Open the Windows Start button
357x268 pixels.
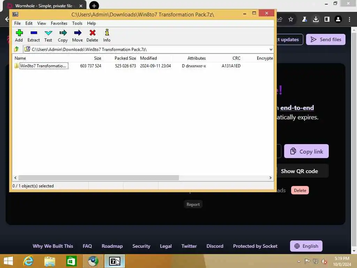[8, 261]
